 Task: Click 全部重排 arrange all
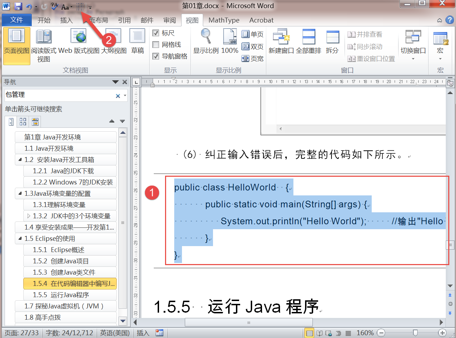pos(309,42)
